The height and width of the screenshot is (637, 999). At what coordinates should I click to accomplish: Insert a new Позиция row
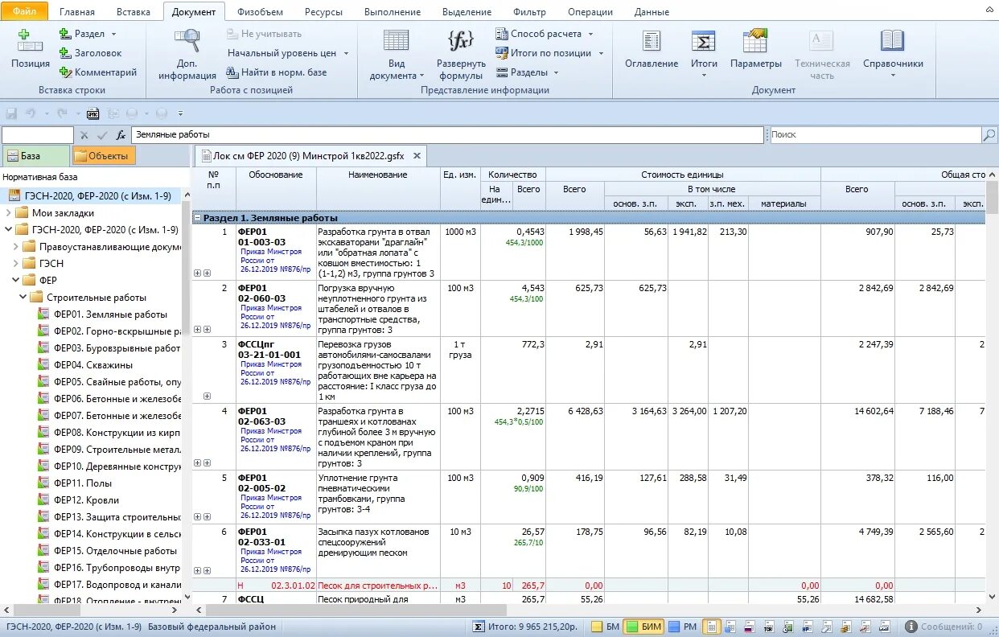pyautogui.click(x=31, y=49)
